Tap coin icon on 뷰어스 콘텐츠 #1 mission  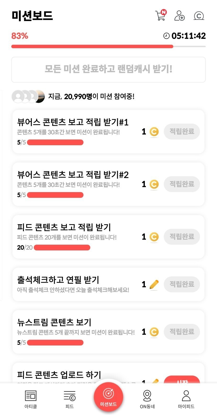tap(154, 132)
